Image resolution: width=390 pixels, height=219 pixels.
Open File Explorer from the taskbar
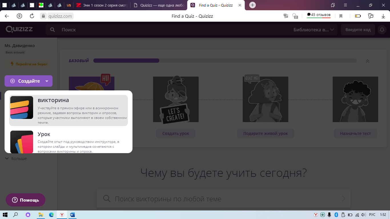coord(41,215)
